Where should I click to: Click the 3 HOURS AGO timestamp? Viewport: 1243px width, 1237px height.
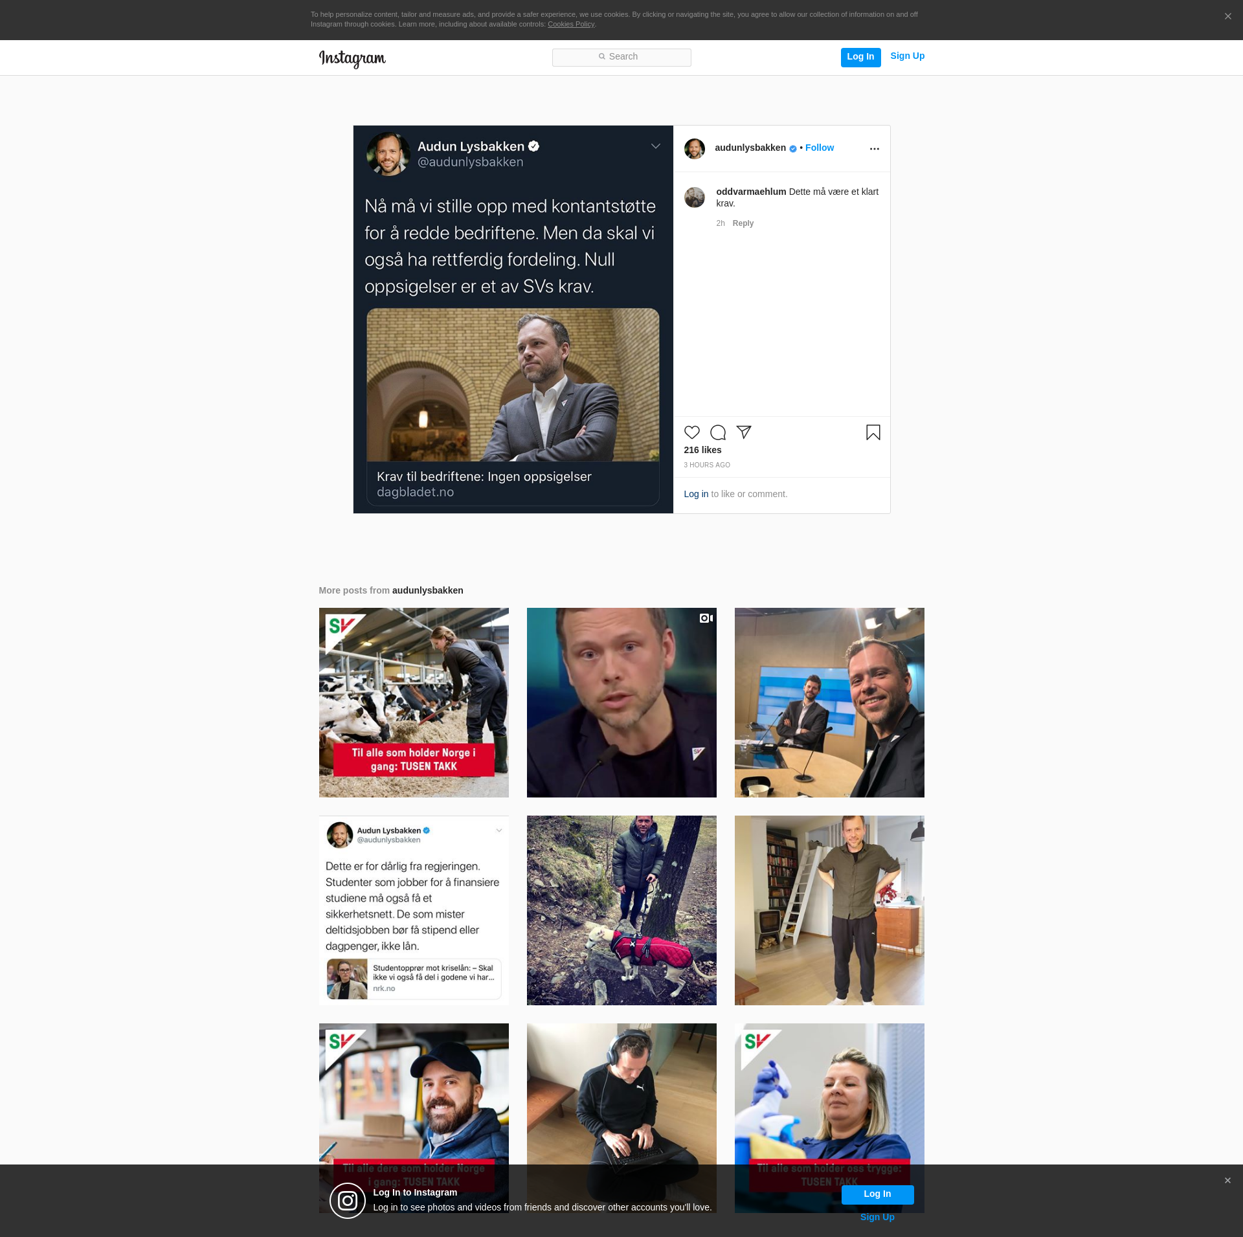click(x=707, y=465)
